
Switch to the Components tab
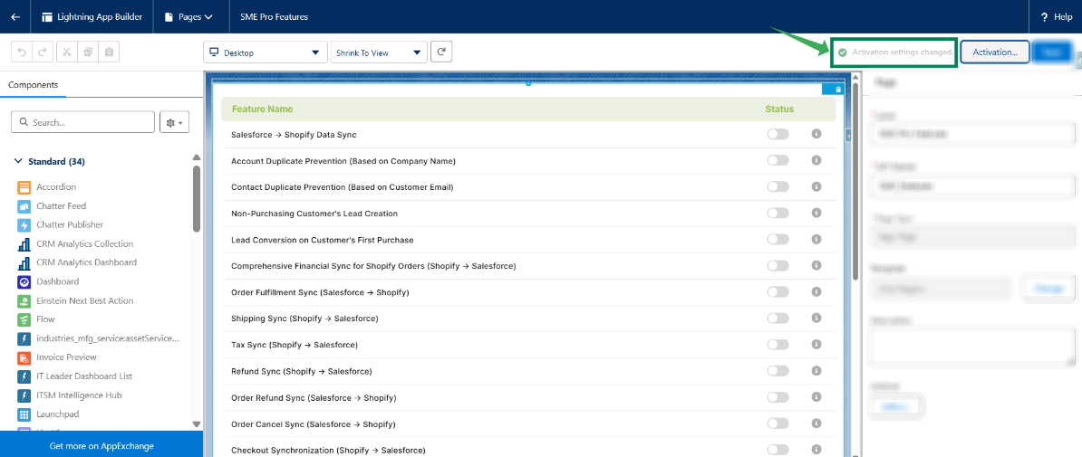[x=34, y=85]
